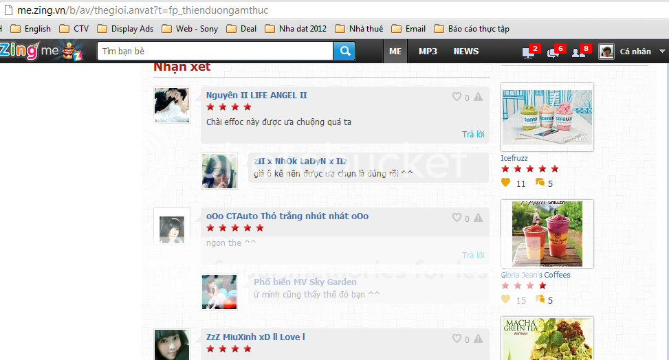Click the blue search magnifier button
669x360 pixels.
point(344,51)
